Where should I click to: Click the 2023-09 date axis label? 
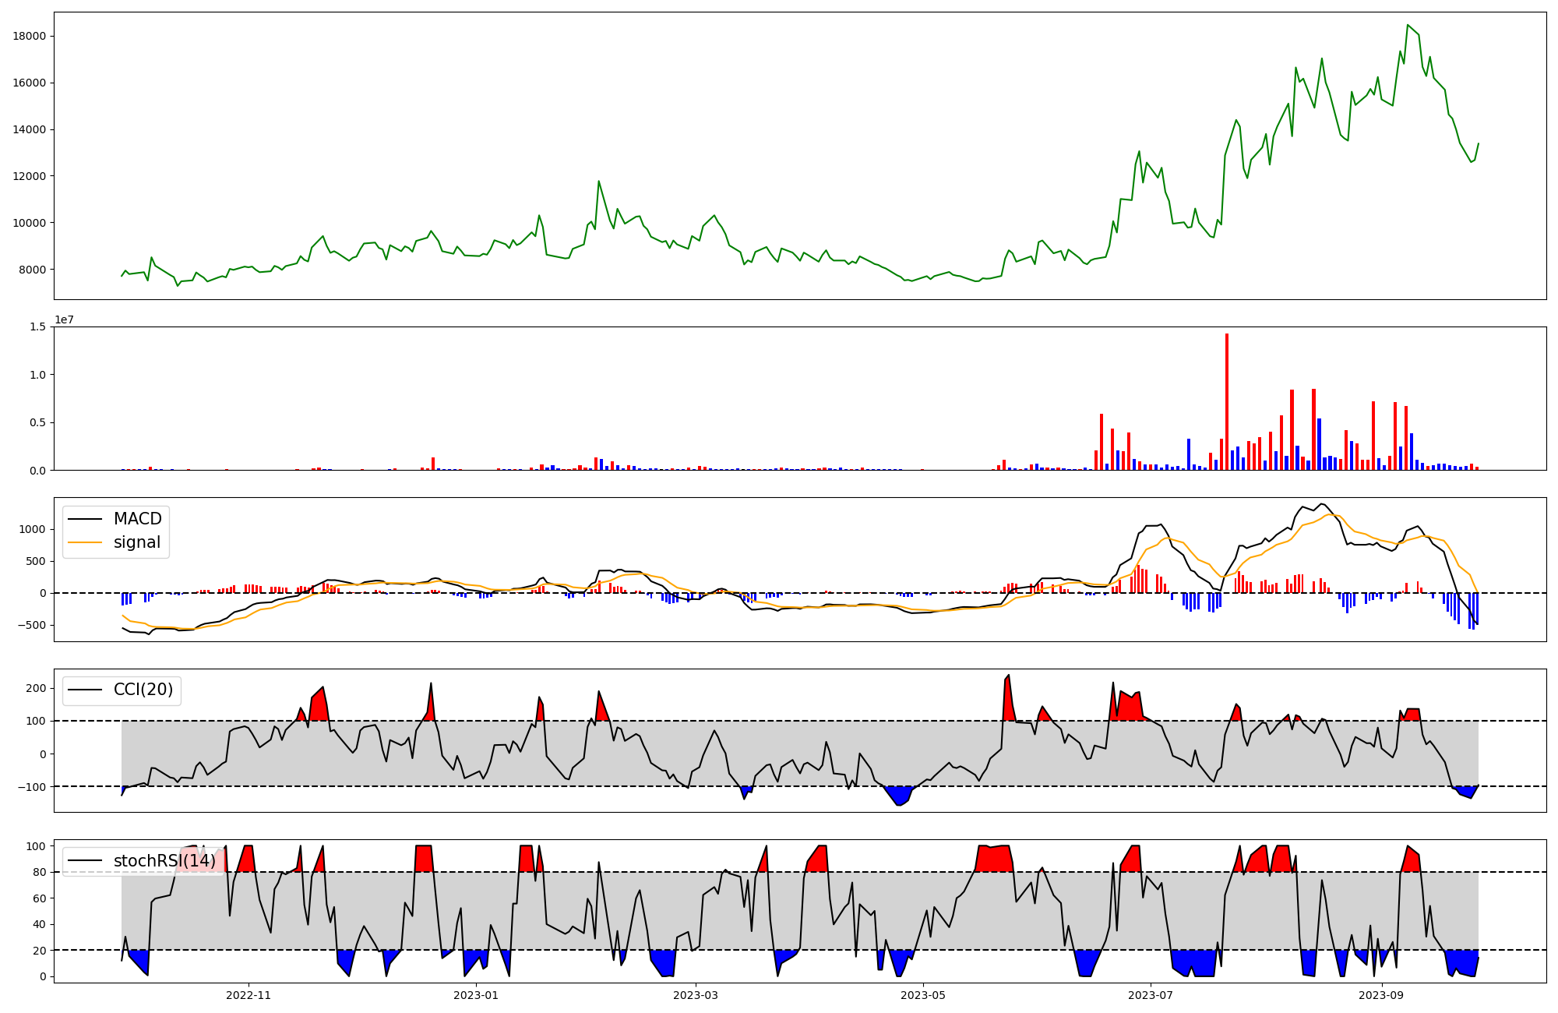pyautogui.click(x=1381, y=995)
